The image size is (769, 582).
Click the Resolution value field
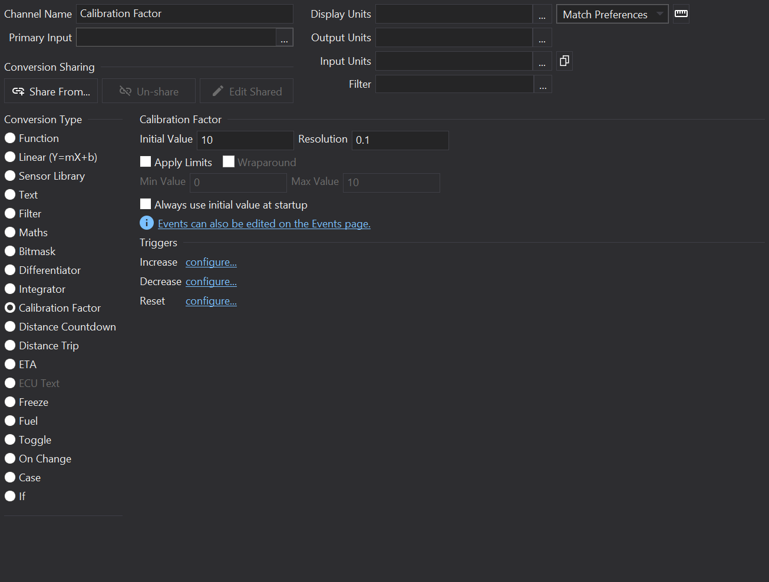tap(400, 140)
